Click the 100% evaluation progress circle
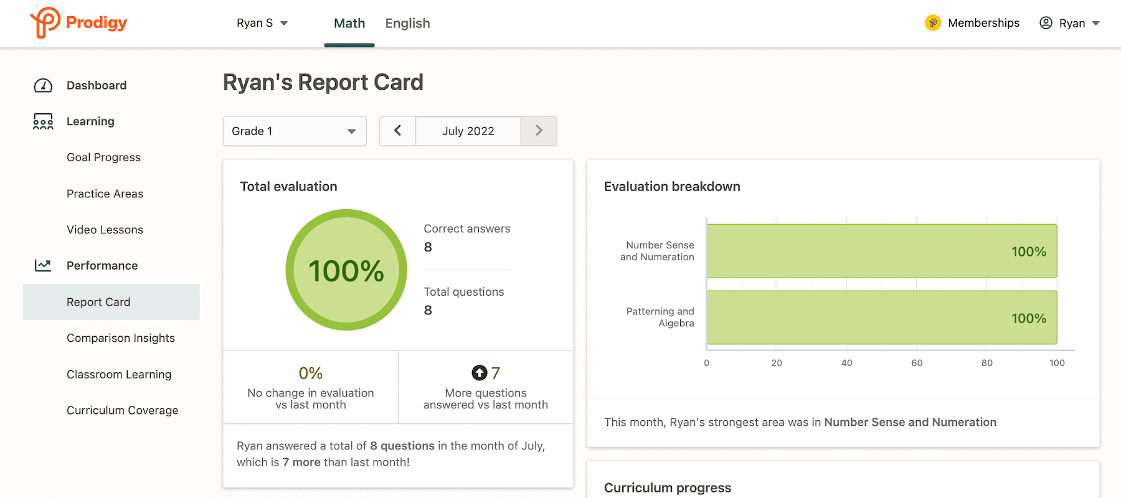This screenshot has width=1121, height=498. pos(346,270)
